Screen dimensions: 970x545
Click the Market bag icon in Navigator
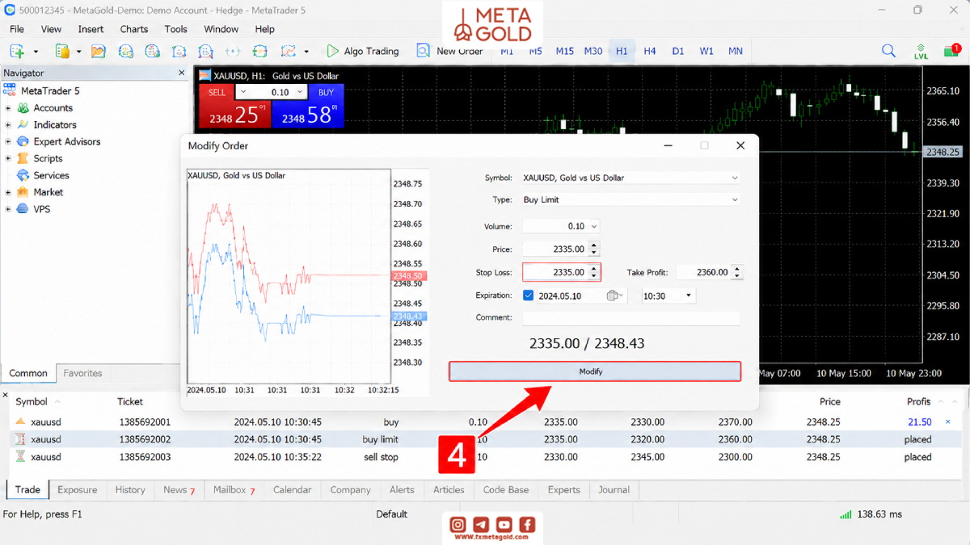(23, 192)
